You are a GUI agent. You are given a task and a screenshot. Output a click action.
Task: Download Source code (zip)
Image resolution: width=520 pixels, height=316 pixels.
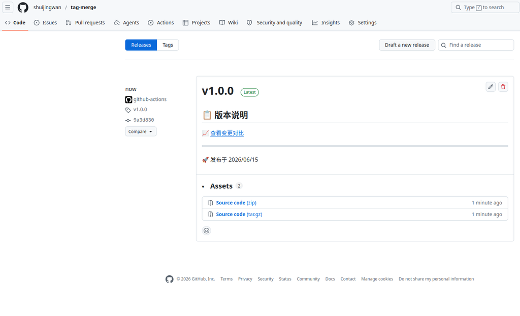(x=236, y=203)
